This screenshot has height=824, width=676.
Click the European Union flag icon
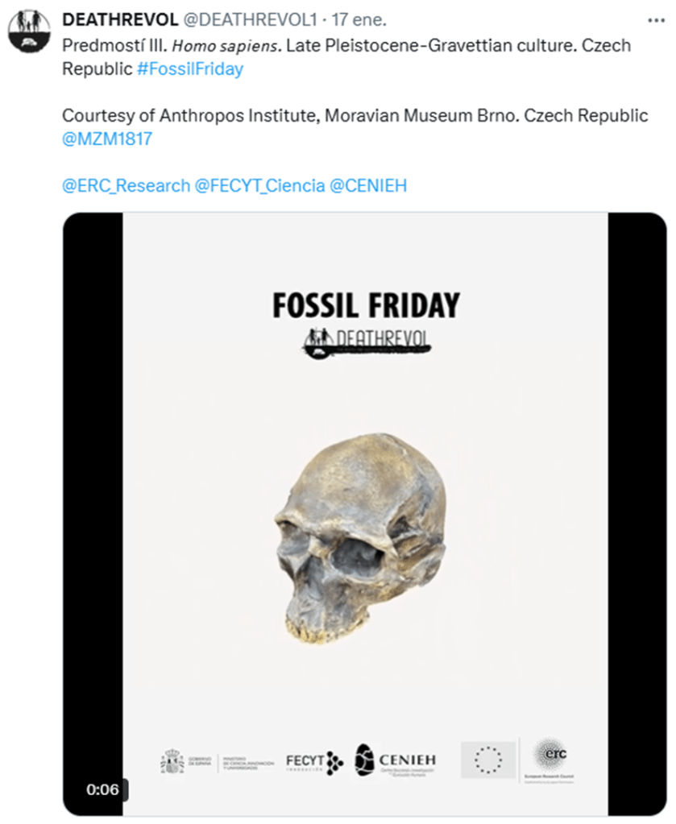point(487,760)
